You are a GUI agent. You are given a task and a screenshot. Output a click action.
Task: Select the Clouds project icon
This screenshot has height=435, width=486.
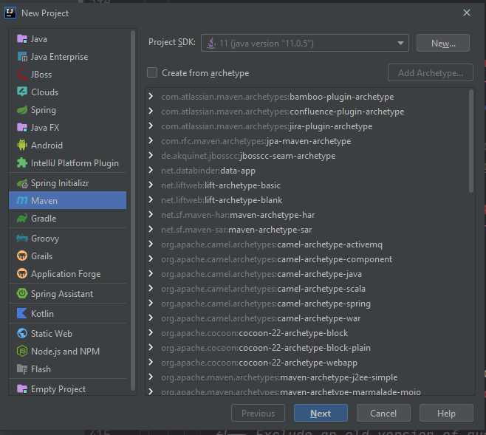(x=22, y=92)
